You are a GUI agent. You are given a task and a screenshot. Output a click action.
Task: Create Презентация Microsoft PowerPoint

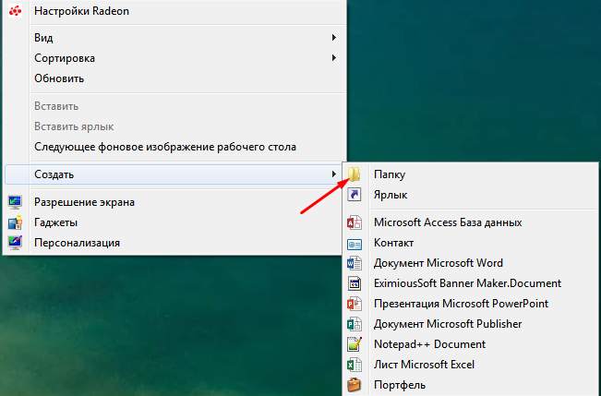471,304
